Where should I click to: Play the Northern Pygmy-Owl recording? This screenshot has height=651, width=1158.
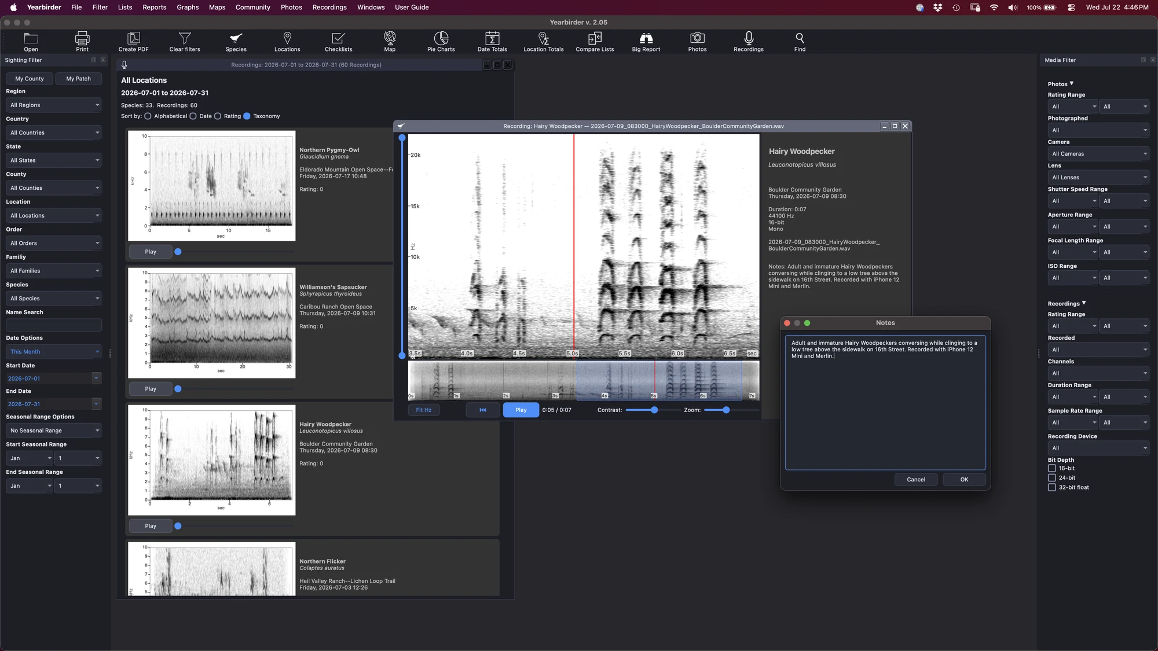151,252
